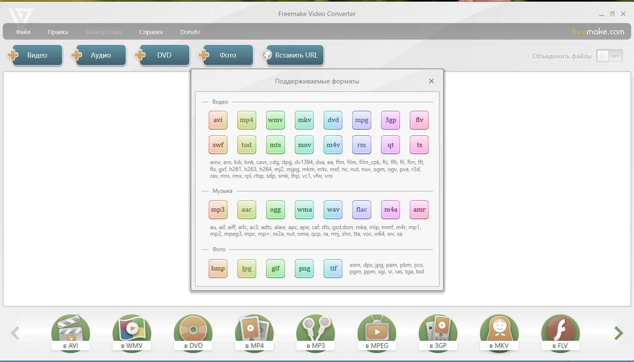Choose the m4a format icon
Viewport: 634px width, 362px height.
(390, 209)
